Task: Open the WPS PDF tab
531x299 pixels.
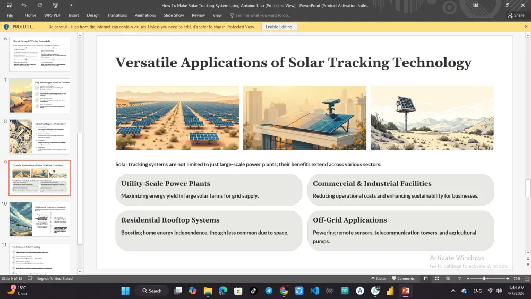Action: click(x=52, y=15)
